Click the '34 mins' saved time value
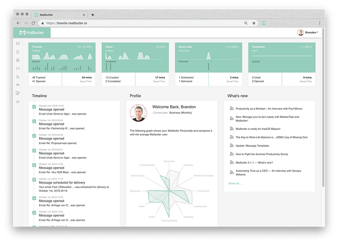This screenshot has width=338, height=244. 87,77
